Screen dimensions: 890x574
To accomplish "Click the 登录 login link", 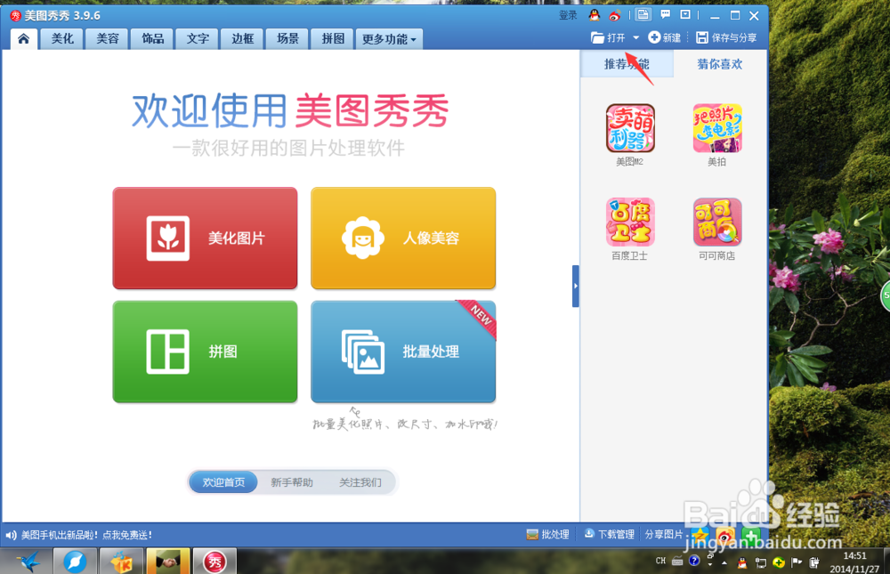I will pyautogui.click(x=568, y=15).
